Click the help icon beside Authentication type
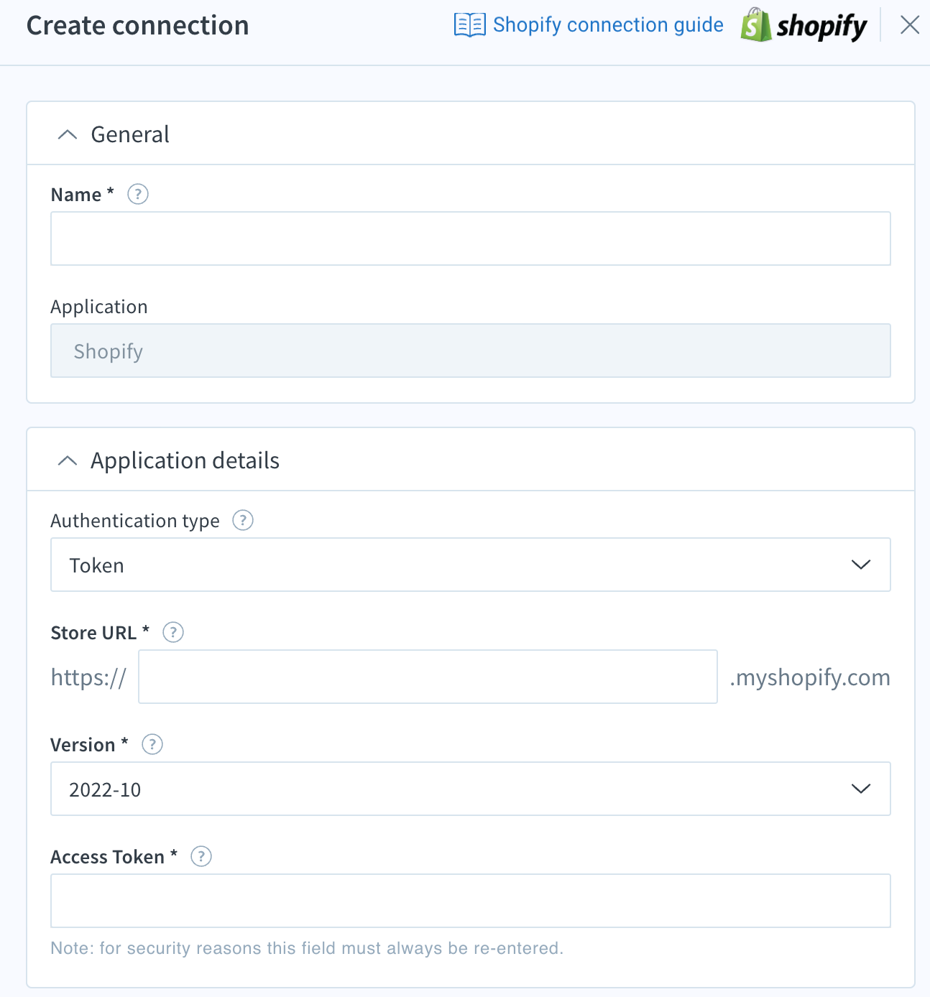930x997 pixels. coord(242,520)
